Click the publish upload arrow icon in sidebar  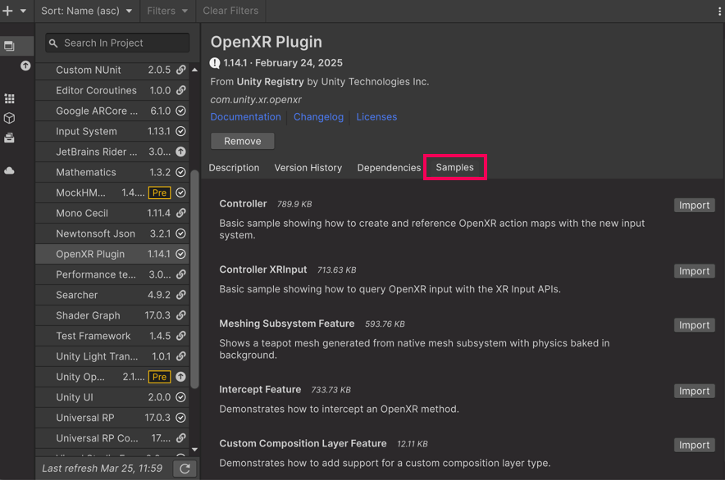pyautogui.click(x=25, y=66)
